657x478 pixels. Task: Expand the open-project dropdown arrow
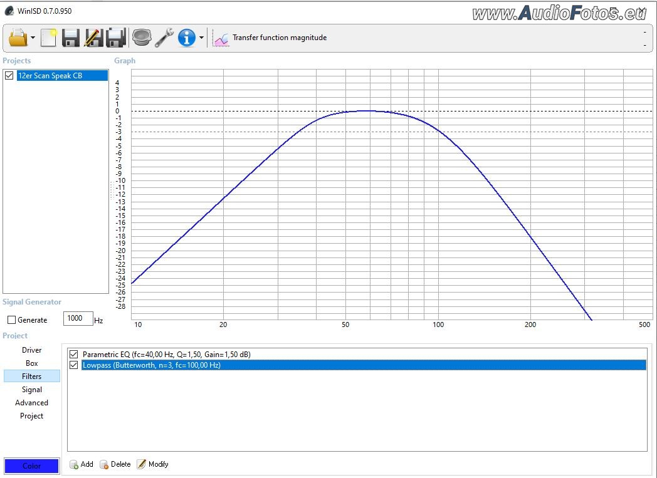click(x=33, y=38)
